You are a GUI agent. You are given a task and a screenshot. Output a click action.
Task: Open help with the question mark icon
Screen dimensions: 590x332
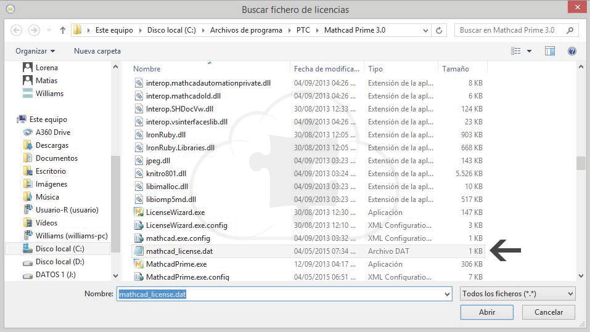point(572,51)
